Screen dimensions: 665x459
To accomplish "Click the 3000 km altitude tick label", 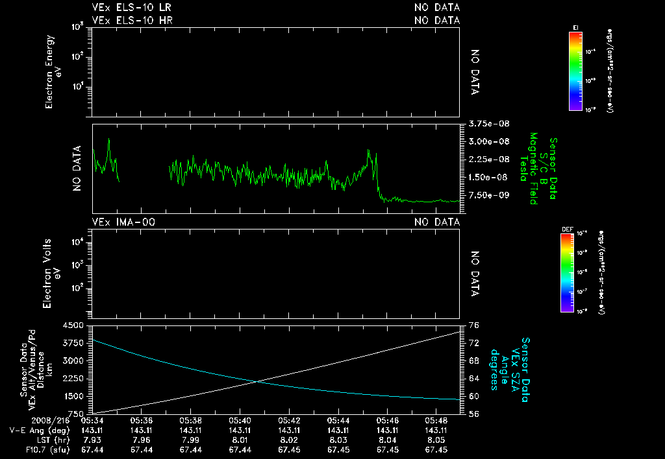I will coord(73,361).
